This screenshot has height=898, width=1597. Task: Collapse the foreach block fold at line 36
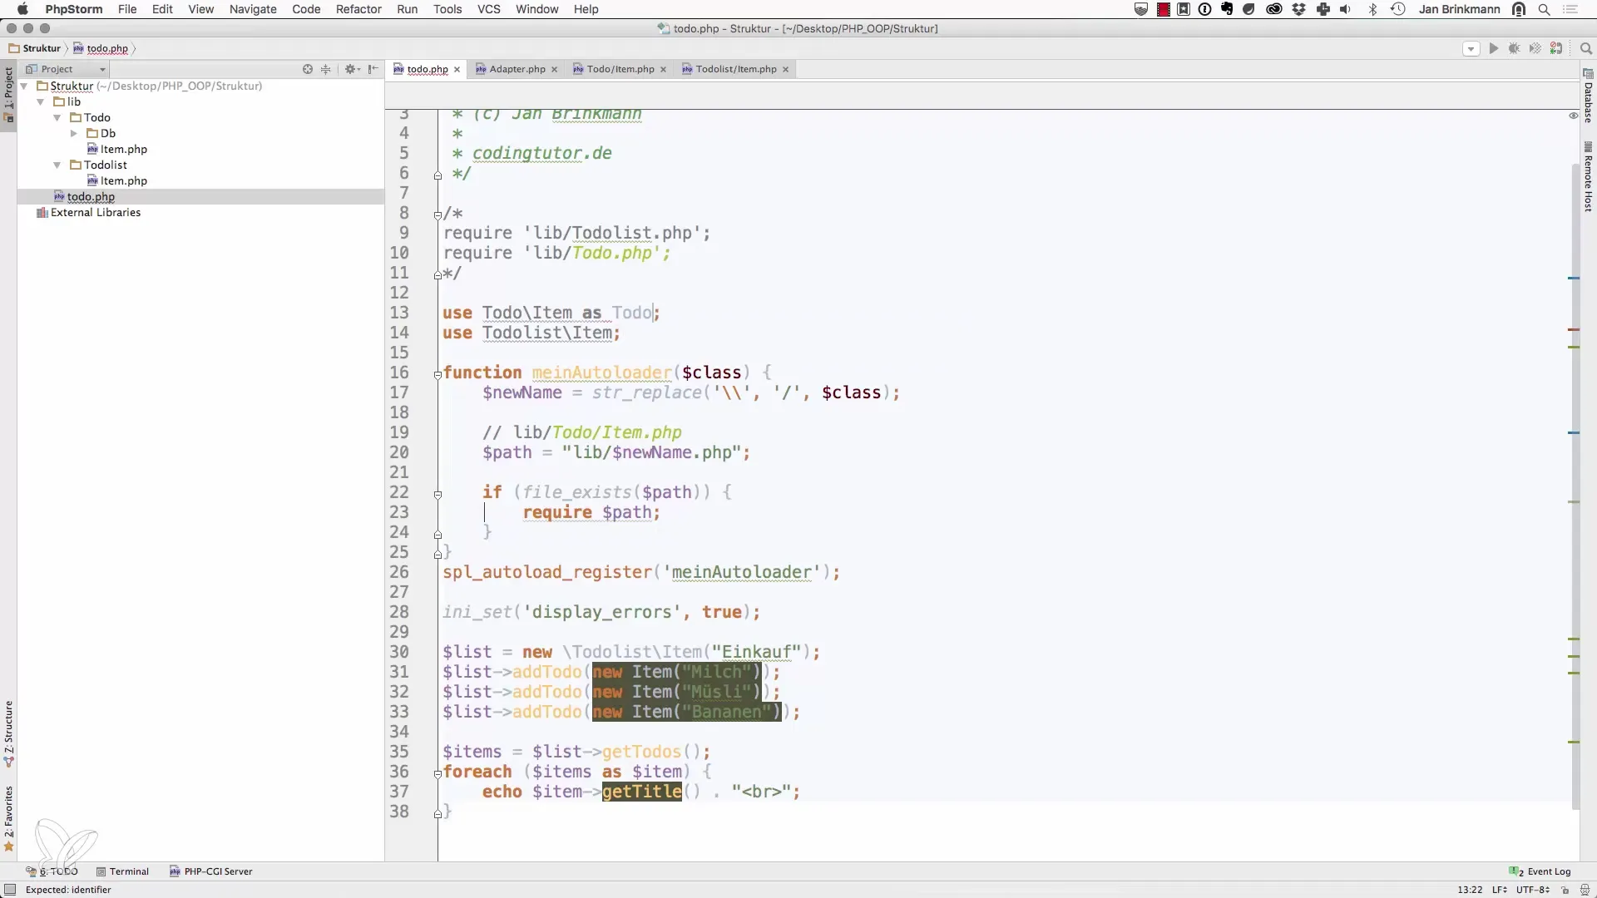click(438, 773)
